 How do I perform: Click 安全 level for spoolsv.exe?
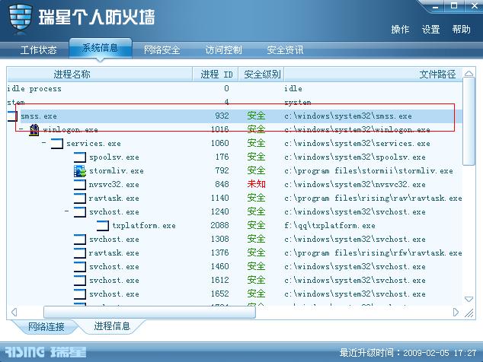(x=256, y=157)
